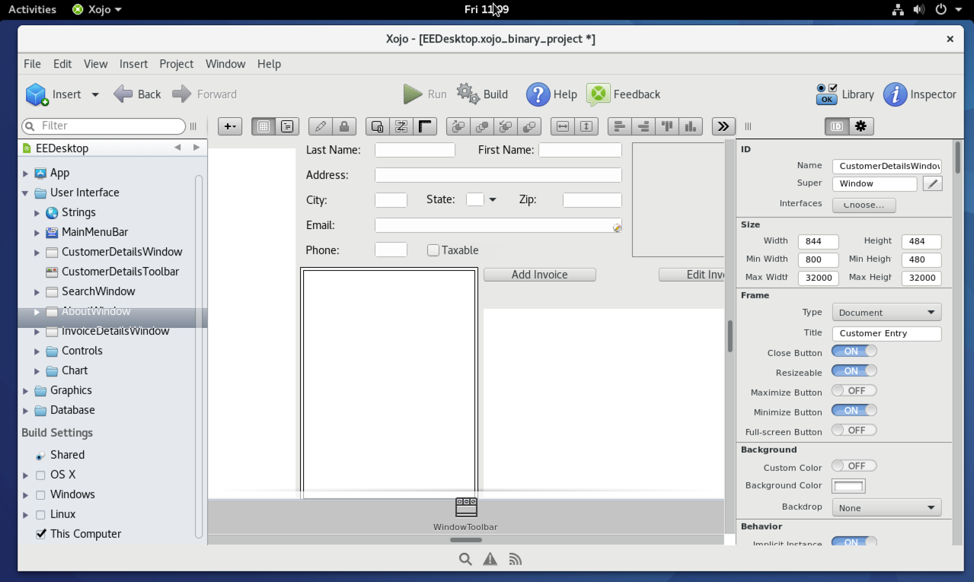
Task: Click the search magnifier icon at bottom
Action: [x=465, y=559]
